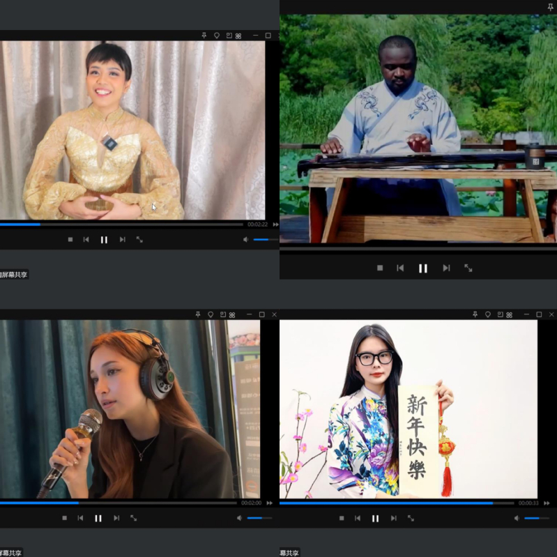Pause the gold dress woman video

(x=104, y=240)
